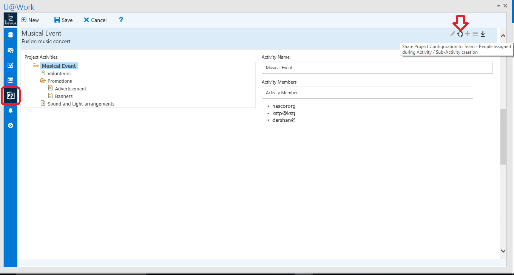The height and width of the screenshot is (275, 514).
Task: Open the Projects icon in sidebar
Action: (x=11, y=96)
